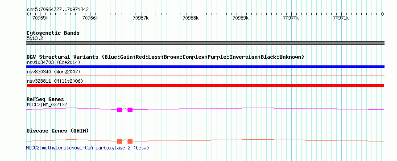Open the nsv328811 (Mills2006) variant label
Viewport: 397px width, 161px height.
click(55, 81)
